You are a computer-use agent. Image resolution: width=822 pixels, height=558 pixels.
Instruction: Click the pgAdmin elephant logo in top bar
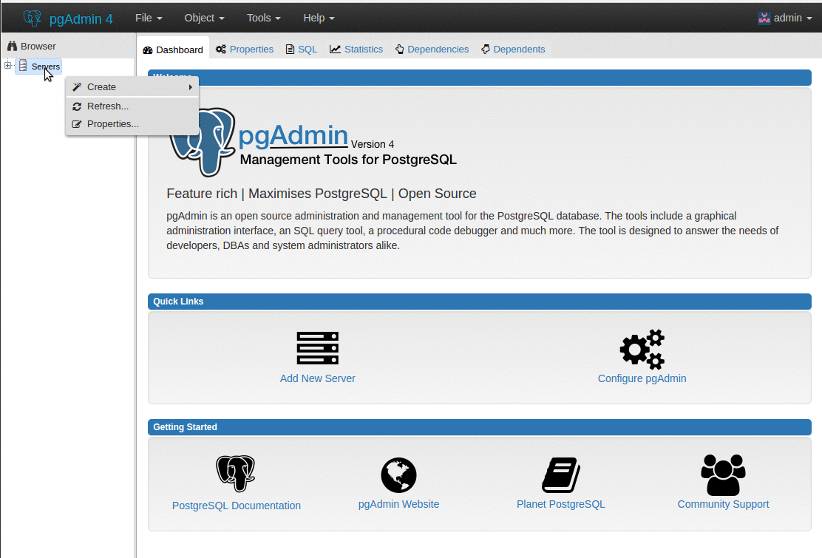point(32,18)
